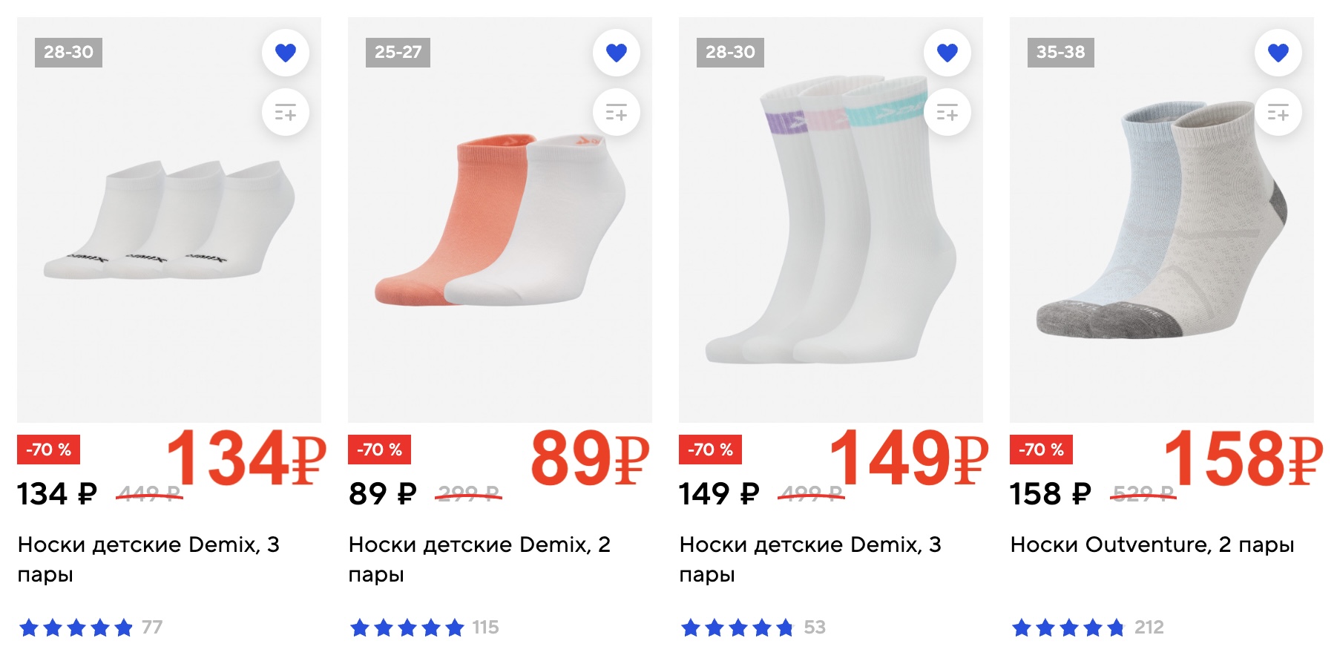Add Outventure socks to comparison list
1337x658 pixels.
click(x=1278, y=113)
